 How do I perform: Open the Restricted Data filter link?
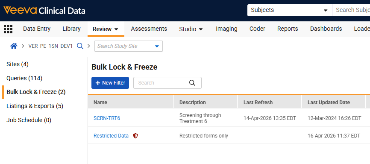coord(111,136)
